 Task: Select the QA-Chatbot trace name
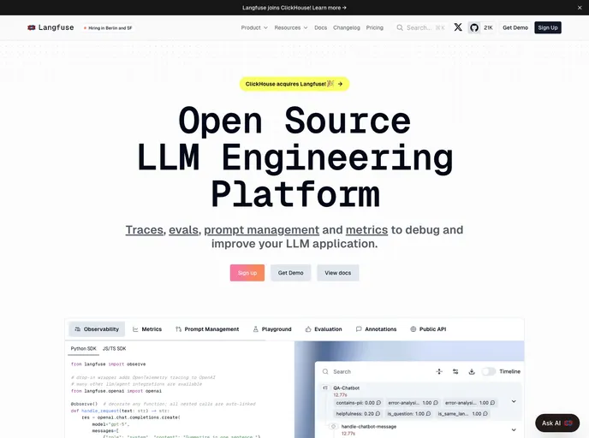347,388
